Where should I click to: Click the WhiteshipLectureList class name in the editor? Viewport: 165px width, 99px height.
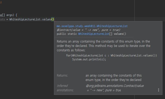click(x=25, y=19)
